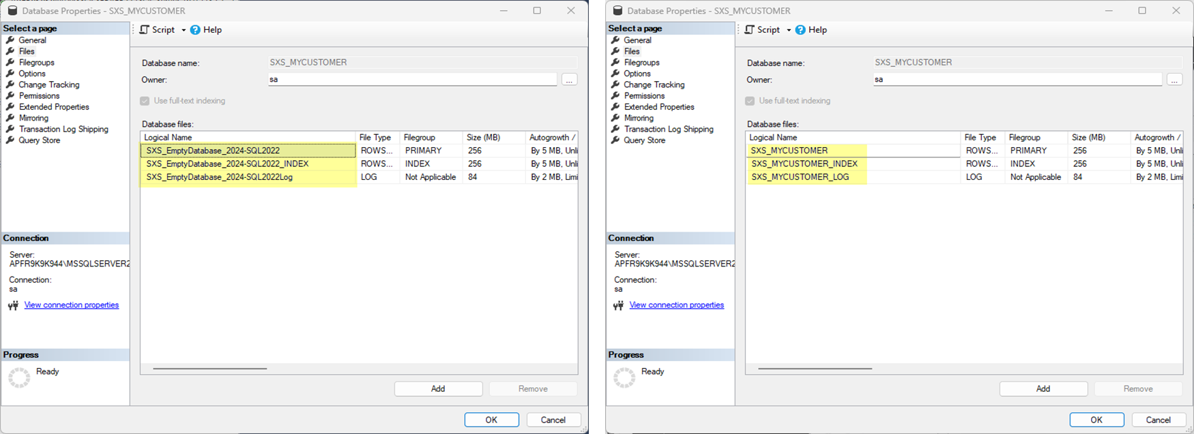
Task: Select the Filegroups page in the left dialog
Action: pyautogui.click(x=36, y=63)
